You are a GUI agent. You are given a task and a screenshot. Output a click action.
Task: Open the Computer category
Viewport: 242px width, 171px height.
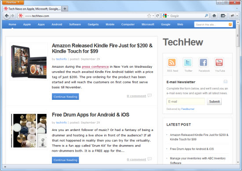(x=128, y=24)
